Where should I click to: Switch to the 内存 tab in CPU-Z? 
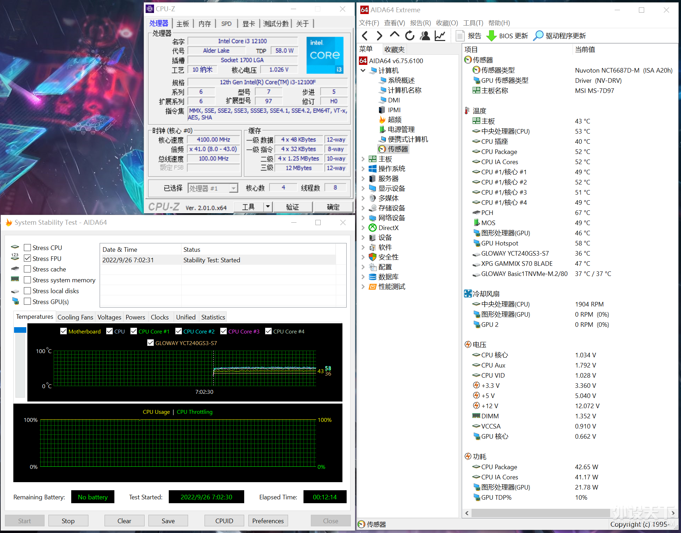[x=205, y=23]
